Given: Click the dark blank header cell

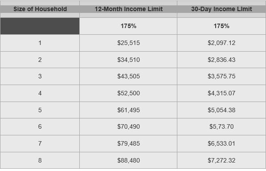Looking at the screenshot, I should (40, 26).
